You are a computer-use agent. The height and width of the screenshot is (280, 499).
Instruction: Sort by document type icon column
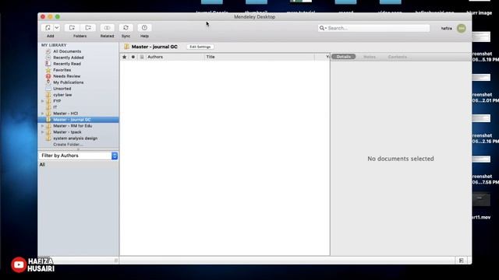(x=142, y=57)
